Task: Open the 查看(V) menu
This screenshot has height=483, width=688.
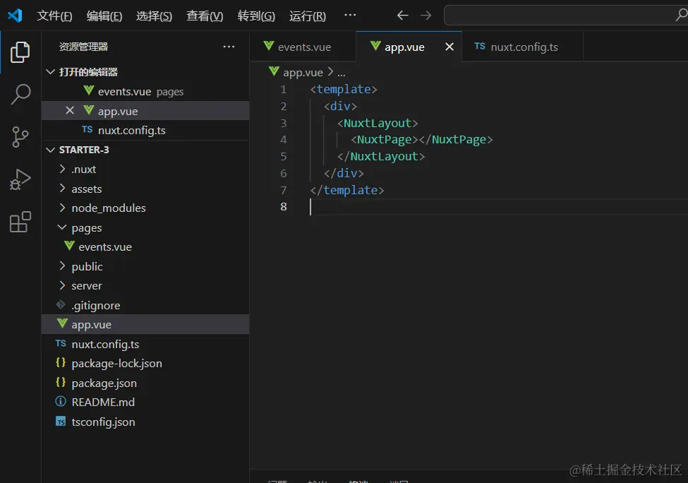Action: click(205, 16)
